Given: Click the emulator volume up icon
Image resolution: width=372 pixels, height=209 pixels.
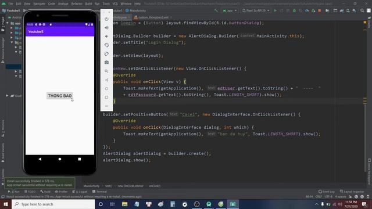Looking at the screenshot, I should click(106, 28).
